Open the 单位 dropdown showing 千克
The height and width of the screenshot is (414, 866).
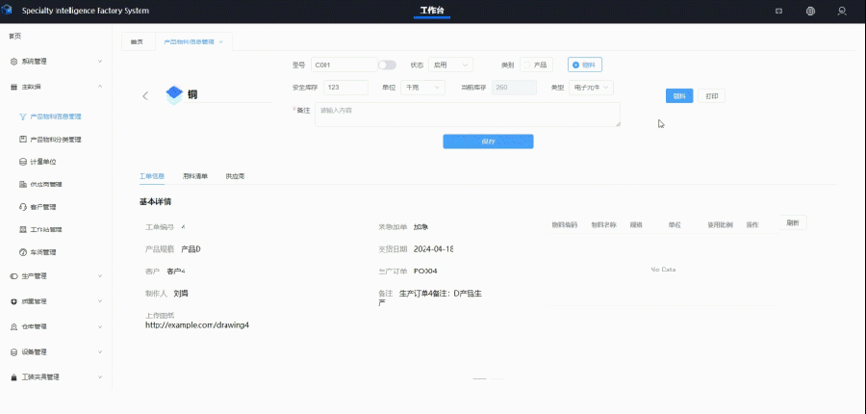(422, 88)
